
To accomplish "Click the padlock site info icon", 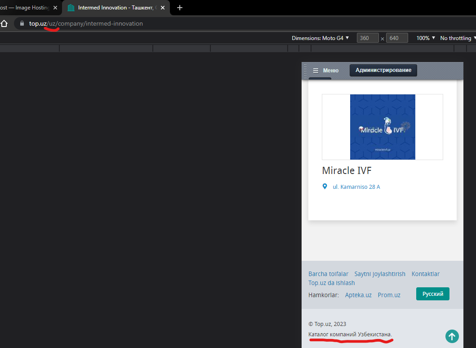I will [22, 23].
